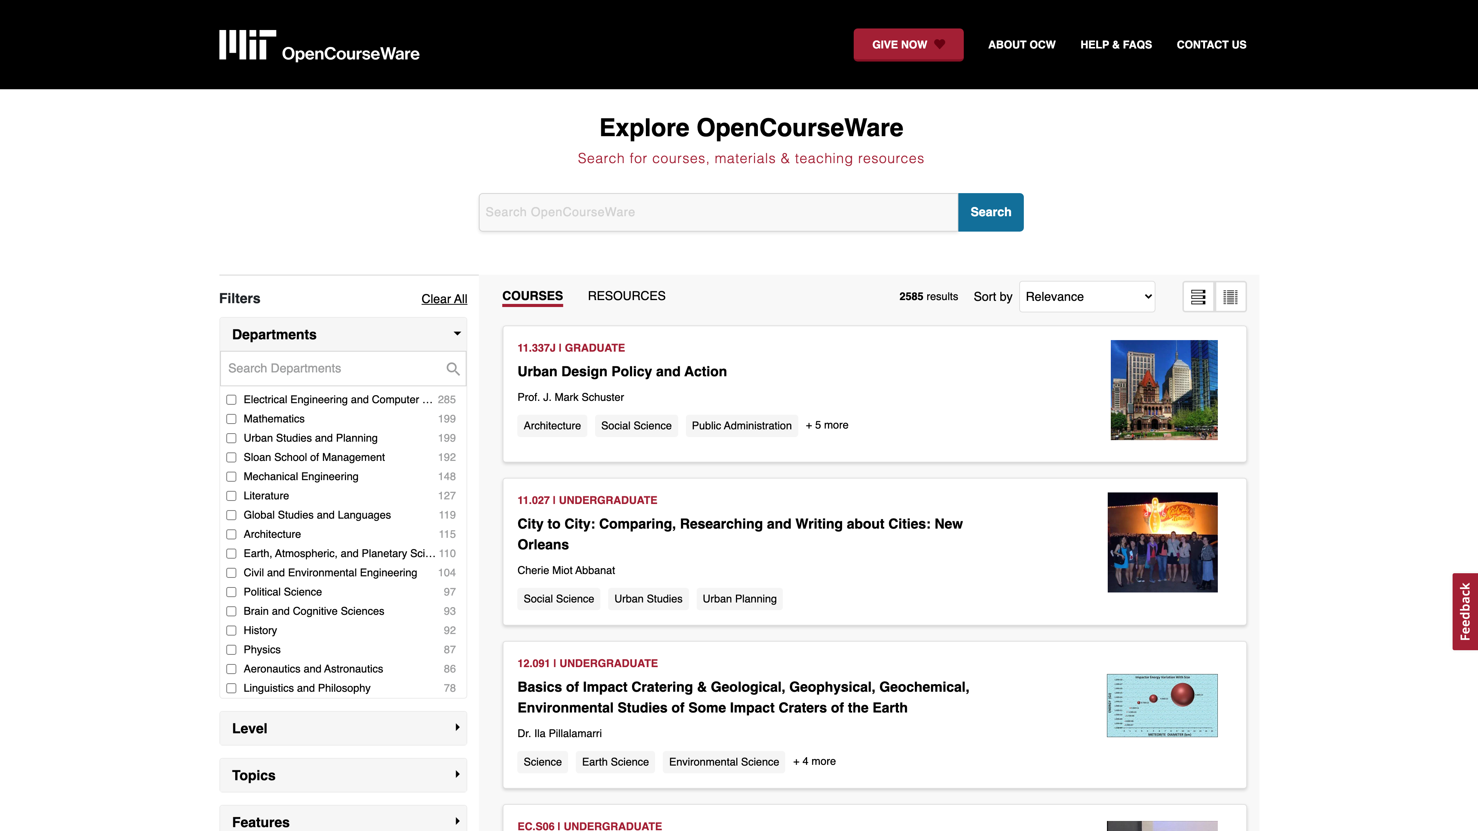Switch to the compact list view icon
1478x831 pixels.
1230,297
